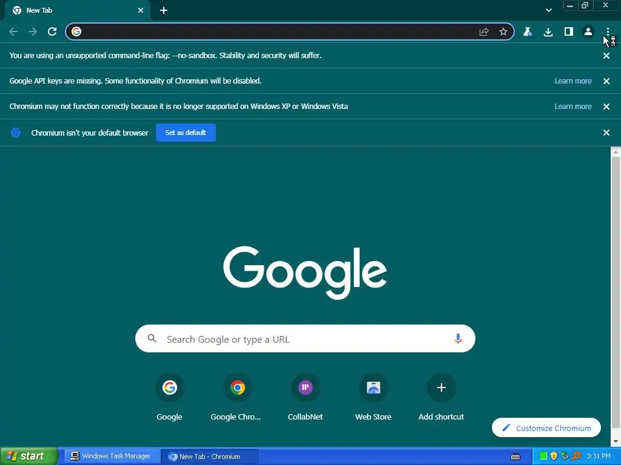
Task: Dismiss the default browser infobar
Action: pyautogui.click(x=606, y=133)
